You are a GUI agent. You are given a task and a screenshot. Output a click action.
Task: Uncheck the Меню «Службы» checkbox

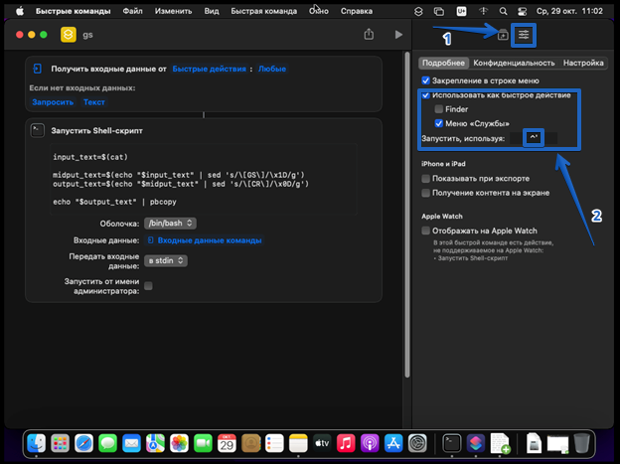click(439, 123)
